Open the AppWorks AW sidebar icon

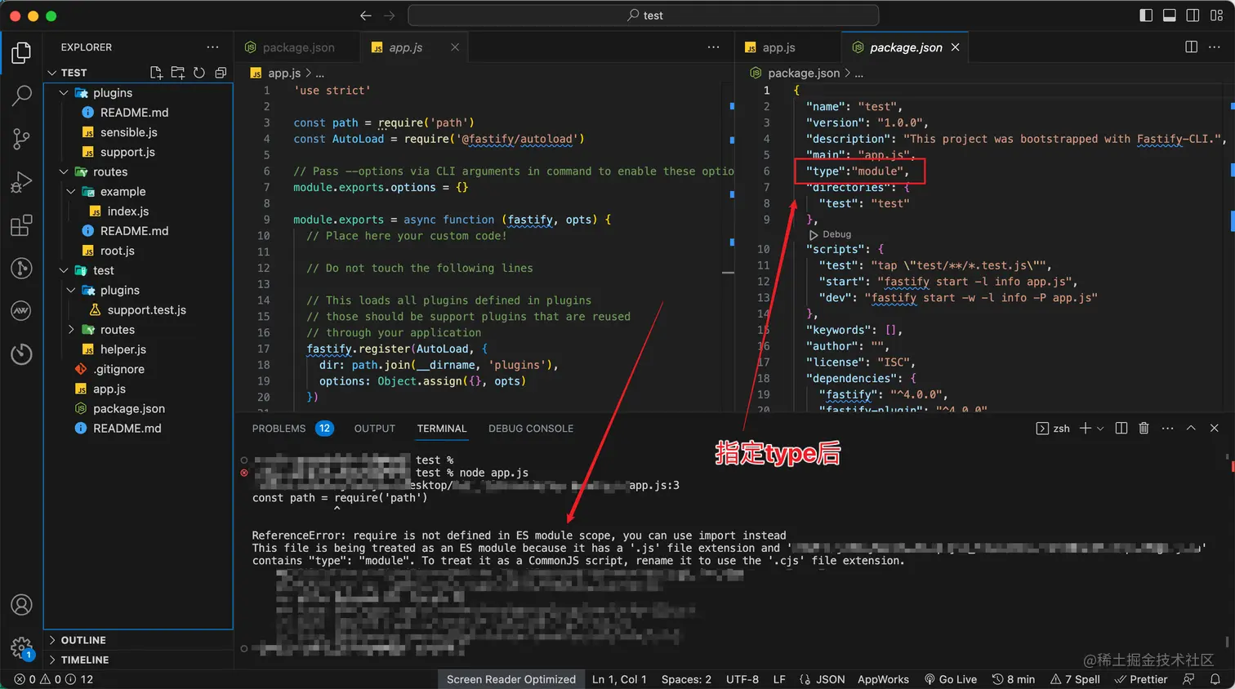click(x=21, y=310)
